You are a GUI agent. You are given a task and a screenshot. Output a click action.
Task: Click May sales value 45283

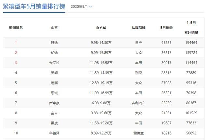[x=166, y=43]
